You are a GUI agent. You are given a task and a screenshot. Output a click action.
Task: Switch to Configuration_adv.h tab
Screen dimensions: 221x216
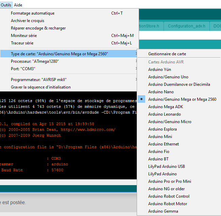click(186, 26)
